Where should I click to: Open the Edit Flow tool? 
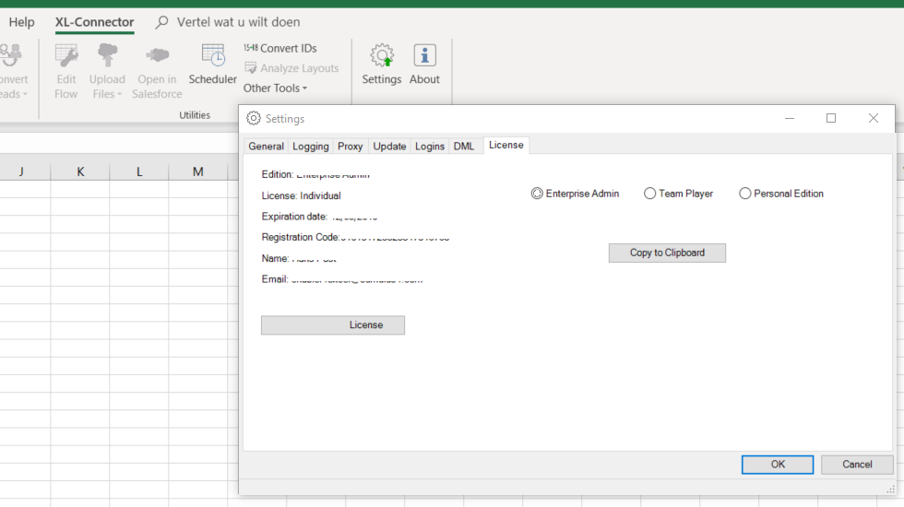click(x=66, y=72)
